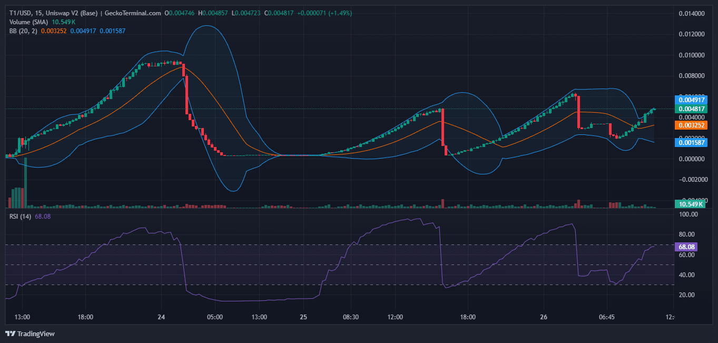
Task: Select the T1/USD chart title legend
Action: [x=85, y=13]
